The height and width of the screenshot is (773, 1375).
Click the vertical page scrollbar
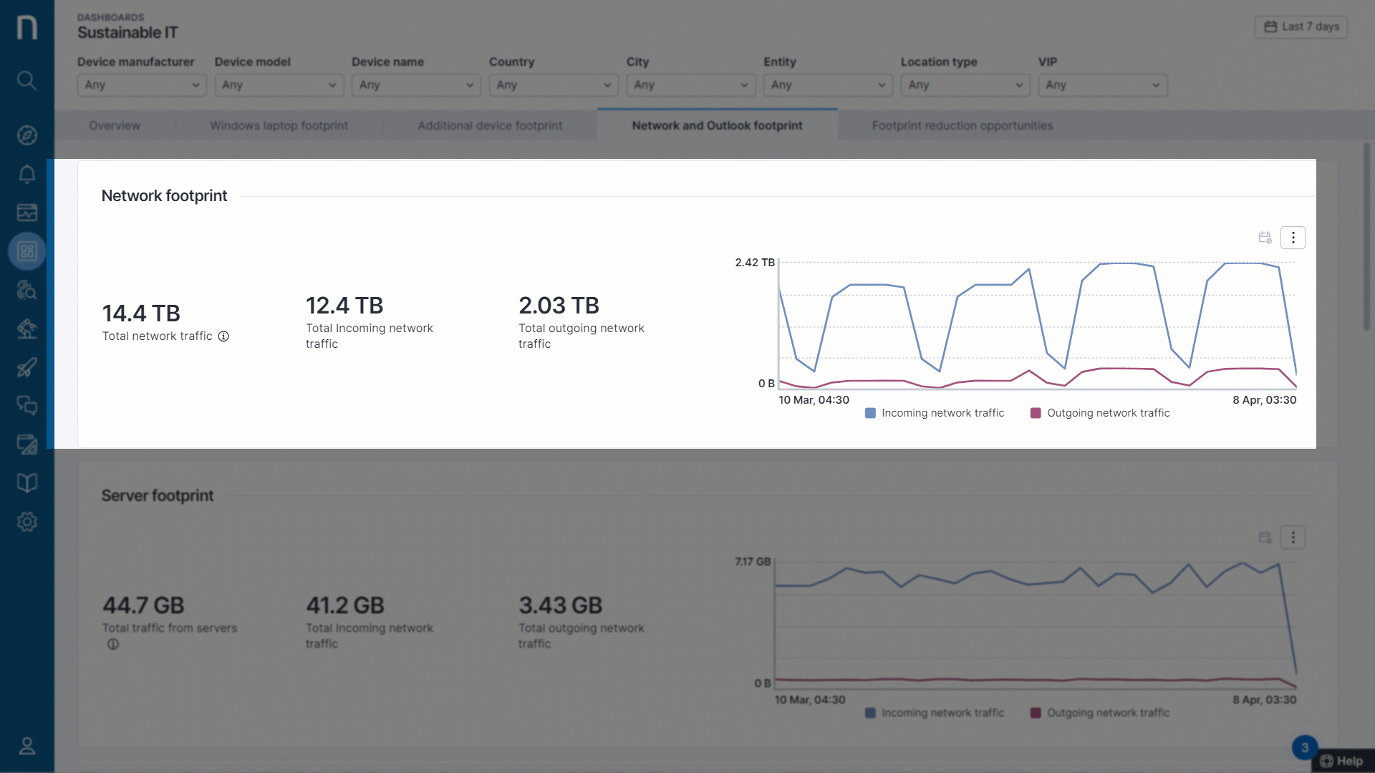(x=1366, y=236)
